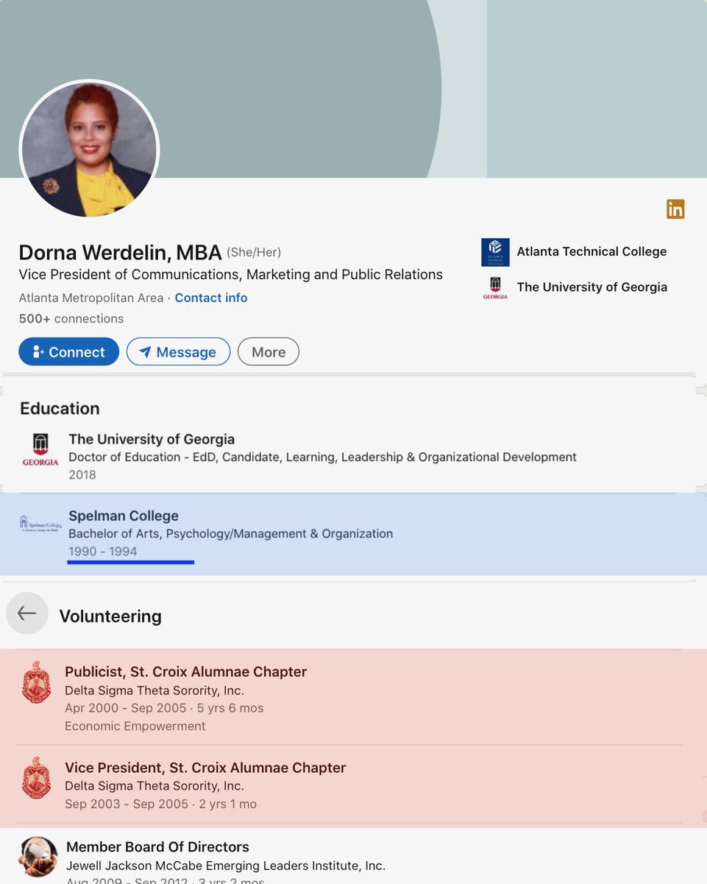Click the Connect button
The image size is (707, 884).
click(x=69, y=352)
